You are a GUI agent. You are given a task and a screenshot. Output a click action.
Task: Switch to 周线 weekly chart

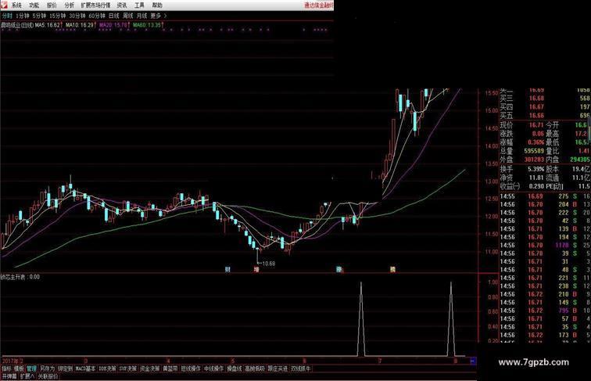coord(128,16)
